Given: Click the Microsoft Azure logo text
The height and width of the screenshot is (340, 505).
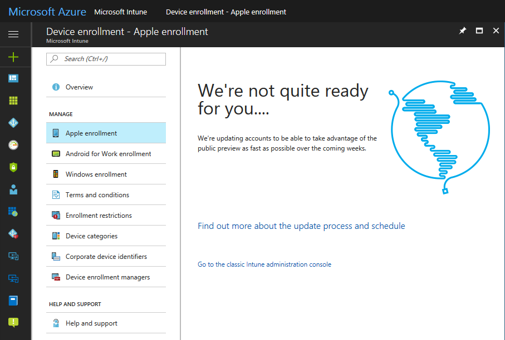Looking at the screenshot, I should [47, 12].
